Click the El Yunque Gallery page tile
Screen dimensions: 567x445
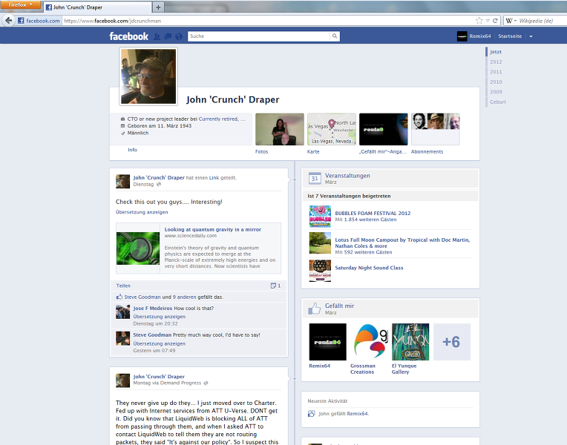click(x=410, y=342)
